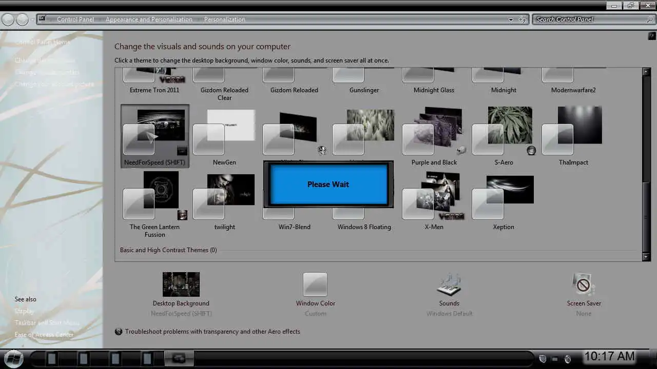Select the S-Aero theme
This screenshot has height=369, width=657.
(x=504, y=136)
